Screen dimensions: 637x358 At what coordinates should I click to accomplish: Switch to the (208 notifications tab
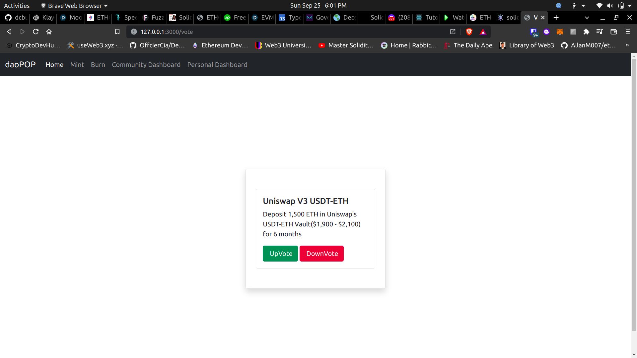tap(399, 18)
